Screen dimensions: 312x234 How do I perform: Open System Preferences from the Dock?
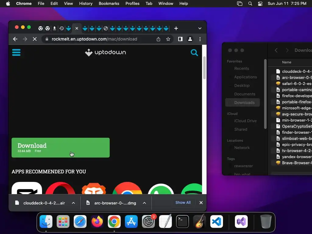pyautogui.click(x=148, y=222)
